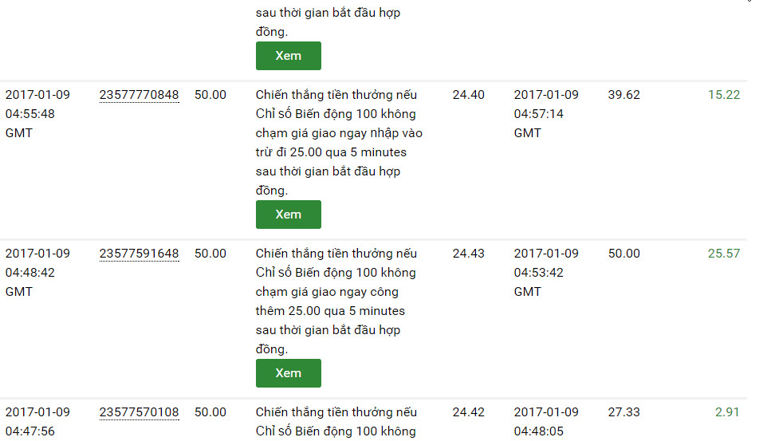
Task: Open reference ID link 23577591648
Action: [x=139, y=254]
